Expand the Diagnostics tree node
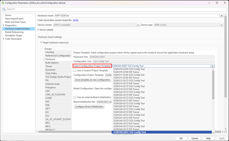 coord(3,26)
